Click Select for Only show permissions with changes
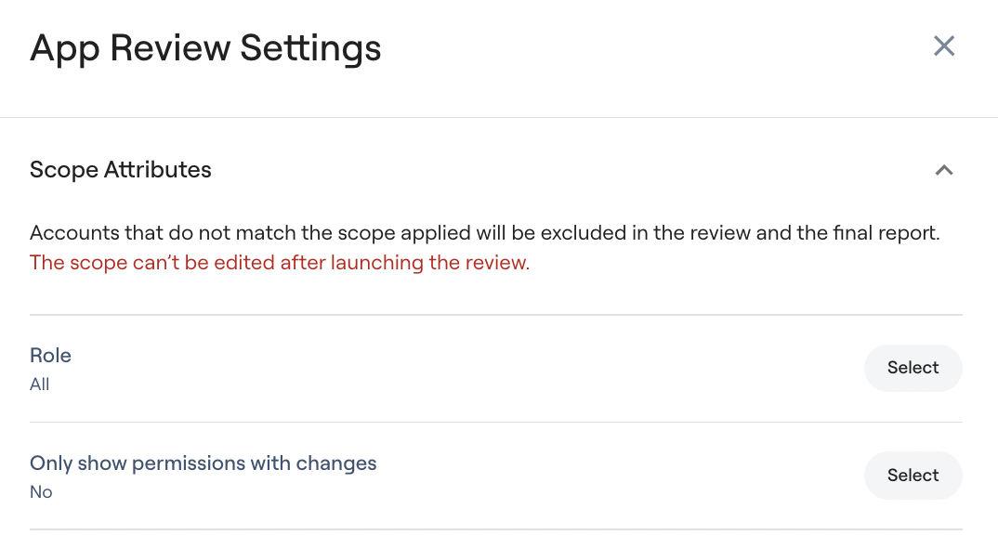998x548 pixels. click(x=913, y=476)
